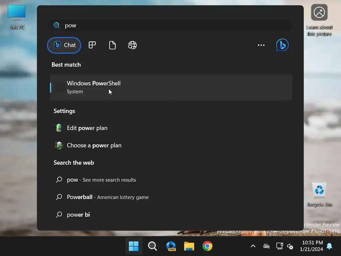Image resolution: width=341 pixels, height=256 pixels.
Task: Open the notification bell icon
Action: tap(329, 246)
